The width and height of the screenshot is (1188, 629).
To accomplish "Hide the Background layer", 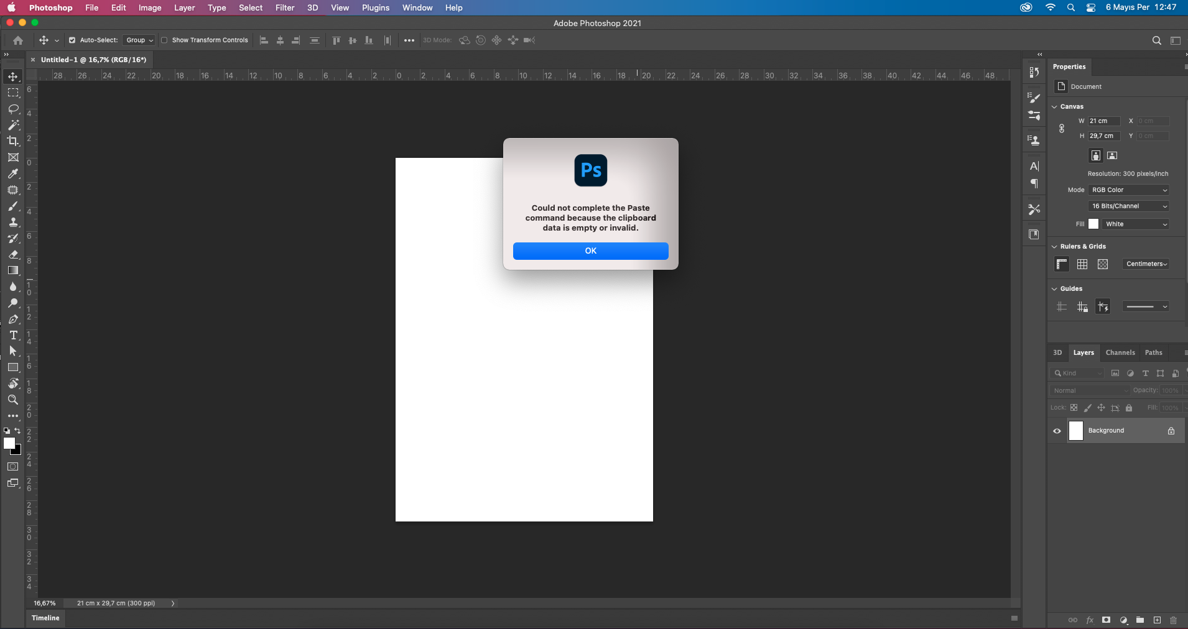I will coord(1057,431).
